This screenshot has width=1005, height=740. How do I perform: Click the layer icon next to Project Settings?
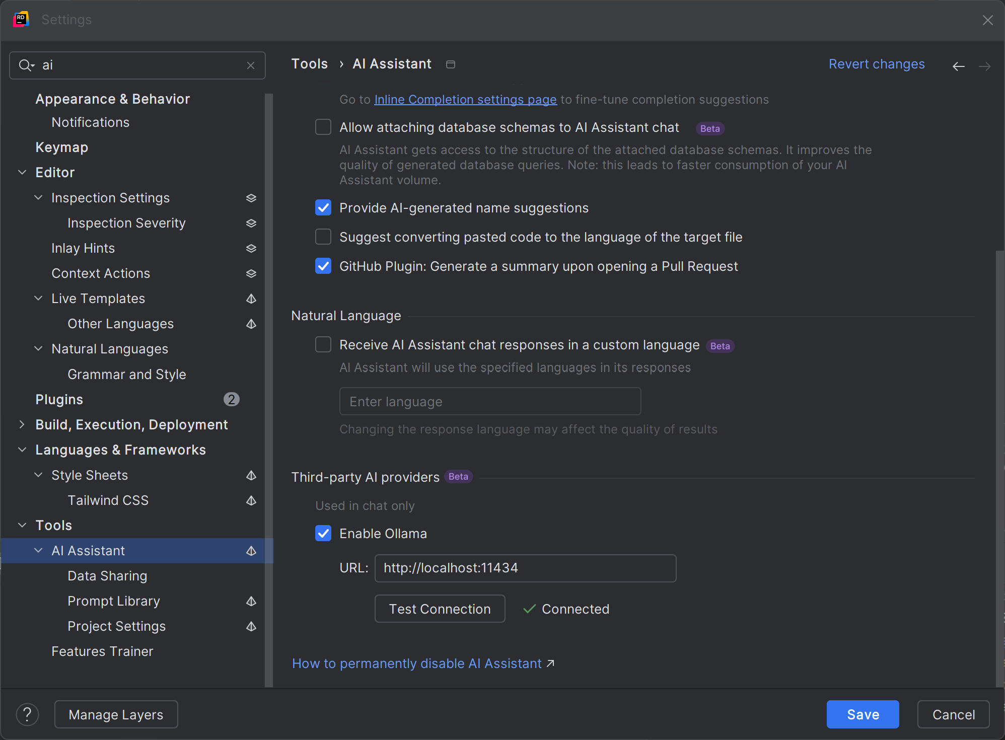(251, 626)
